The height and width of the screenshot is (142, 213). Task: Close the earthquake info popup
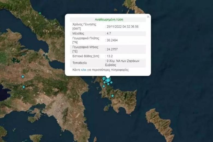148,17
